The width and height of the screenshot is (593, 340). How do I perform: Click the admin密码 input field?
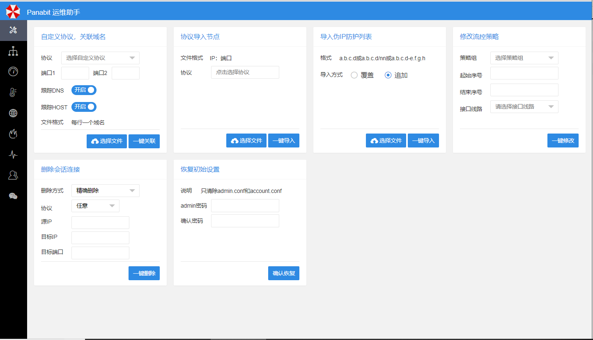click(x=245, y=206)
